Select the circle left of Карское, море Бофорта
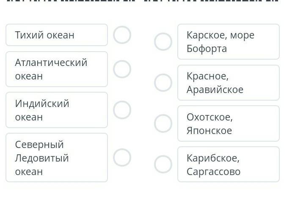Viewport: 295px width, 211px height. pyautogui.click(x=163, y=41)
